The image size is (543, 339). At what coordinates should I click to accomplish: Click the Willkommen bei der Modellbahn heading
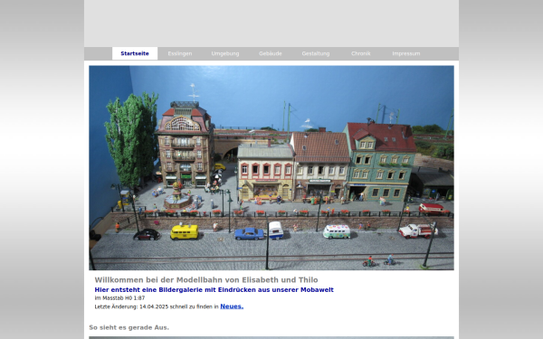tap(206, 280)
